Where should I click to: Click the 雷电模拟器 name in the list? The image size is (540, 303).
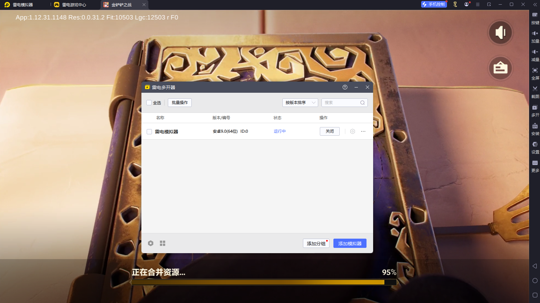pos(167,132)
